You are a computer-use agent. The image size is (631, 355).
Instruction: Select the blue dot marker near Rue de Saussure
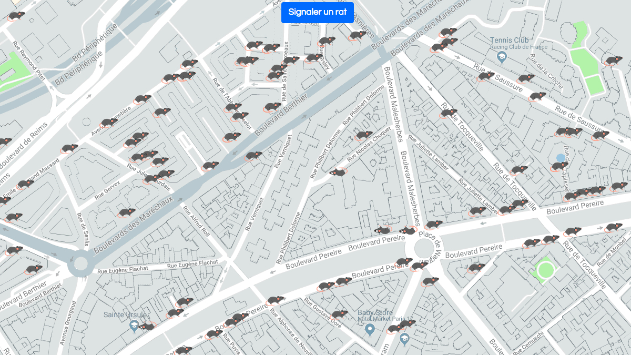[x=561, y=158]
